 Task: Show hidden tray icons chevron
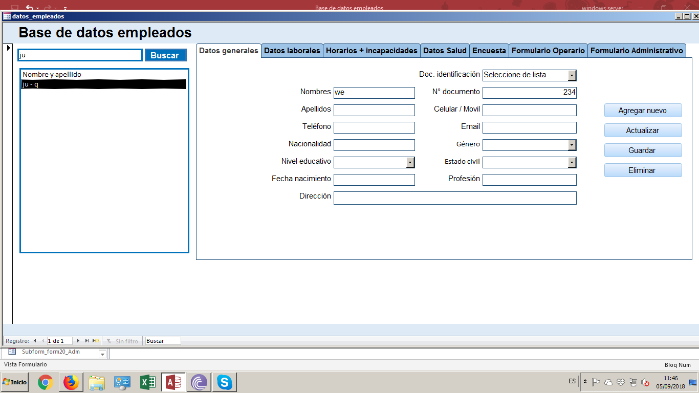pos(585,382)
